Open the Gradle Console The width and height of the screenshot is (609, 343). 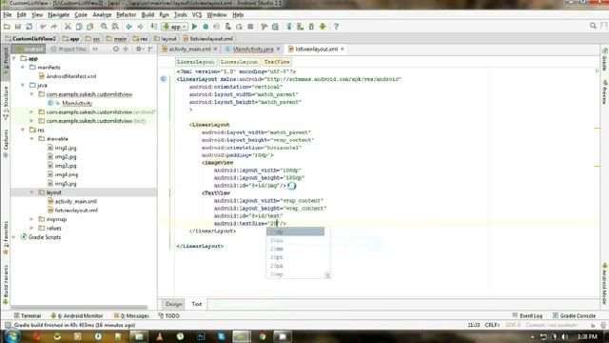(x=574, y=315)
